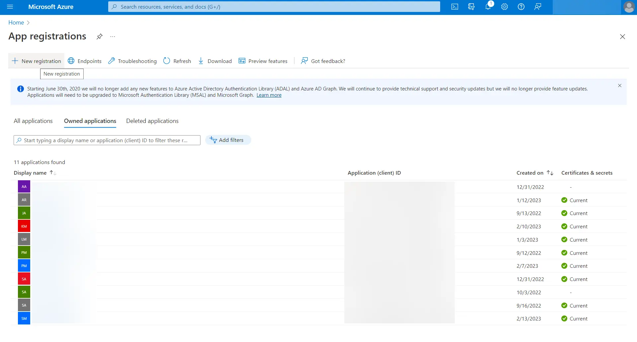Download the applications list
Viewport: 637px width, 342px height.
(215, 61)
